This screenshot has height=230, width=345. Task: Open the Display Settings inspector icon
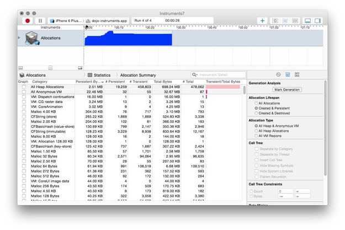[288, 74]
